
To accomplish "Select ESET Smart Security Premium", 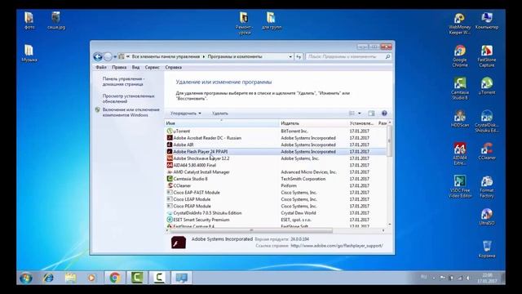I will (x=276, y=220).
